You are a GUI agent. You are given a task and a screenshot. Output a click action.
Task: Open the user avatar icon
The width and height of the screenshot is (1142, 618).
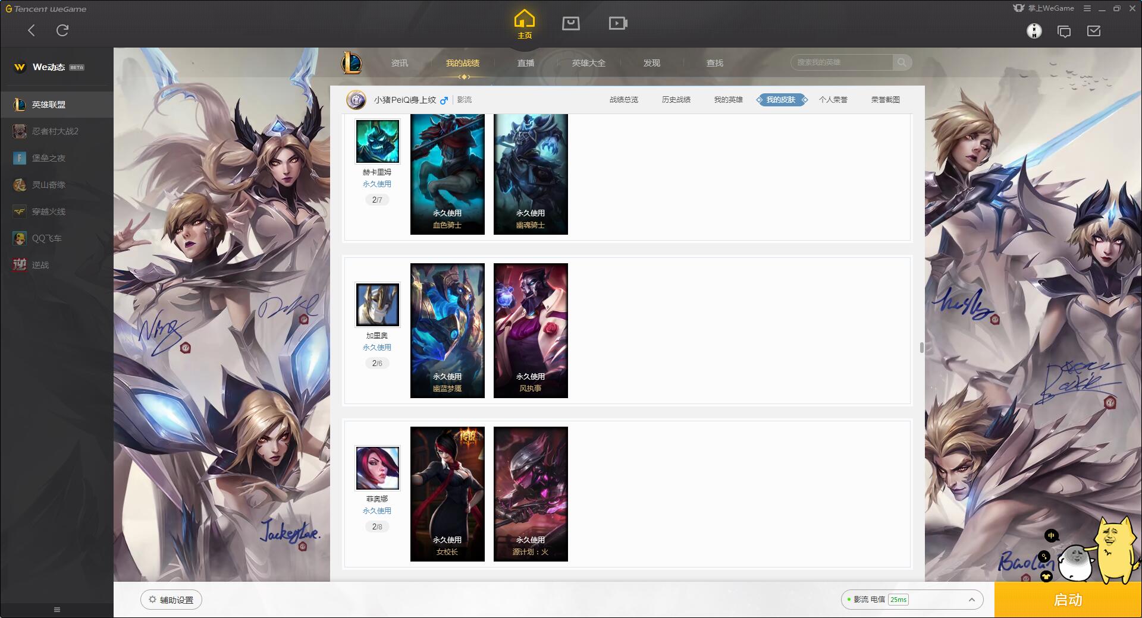coord(1034,31)
